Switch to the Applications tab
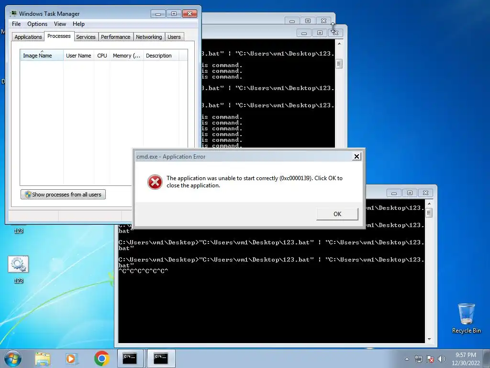The width and height of the screenshot is (490, 368). coord(28,37)
